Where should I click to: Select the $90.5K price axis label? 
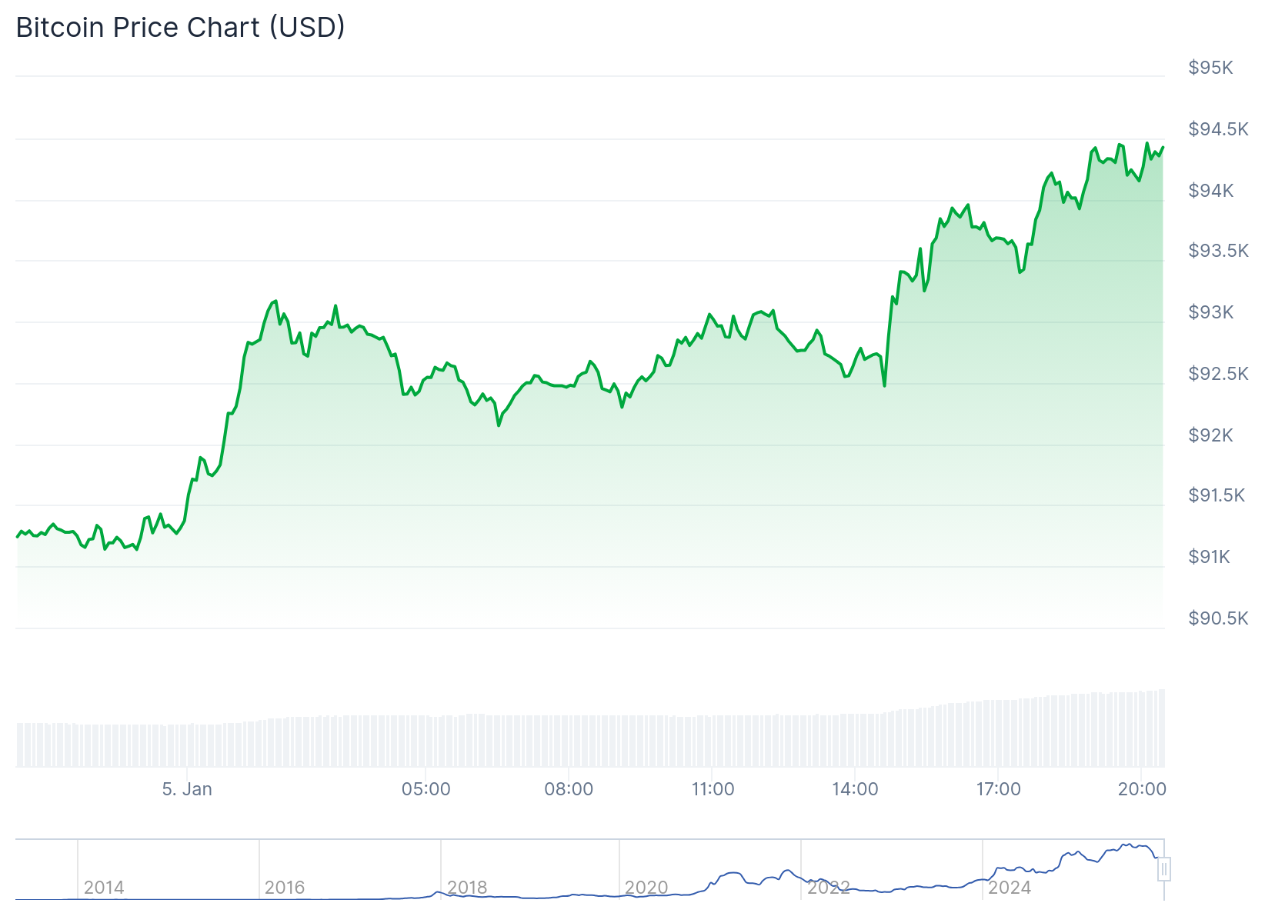1218,618
